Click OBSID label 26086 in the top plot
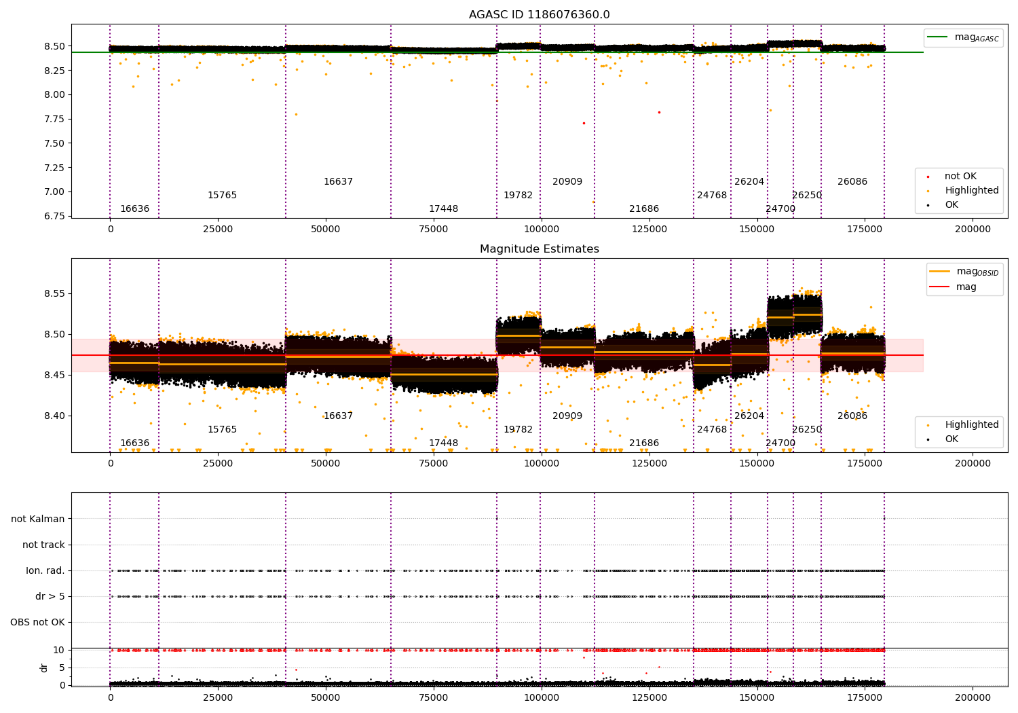This screenshot has height=713, width=1018. tap(852, 182)
